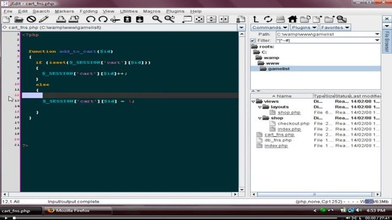This screenshot has width=392, height=220.
Task: Sort files by the Name column header
Action: tap(282, 96)
